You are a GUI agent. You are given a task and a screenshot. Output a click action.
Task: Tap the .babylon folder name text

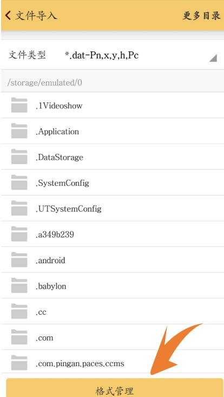coord(51,286)
